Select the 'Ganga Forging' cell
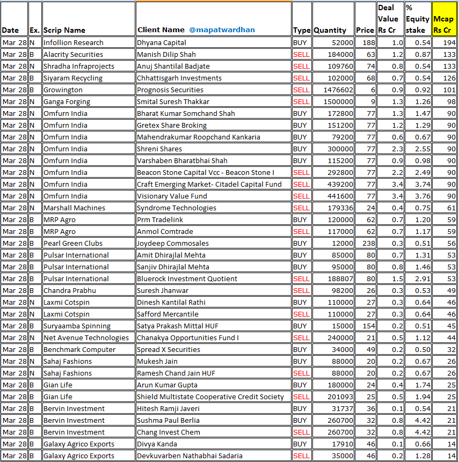 (x=89, y=101)
